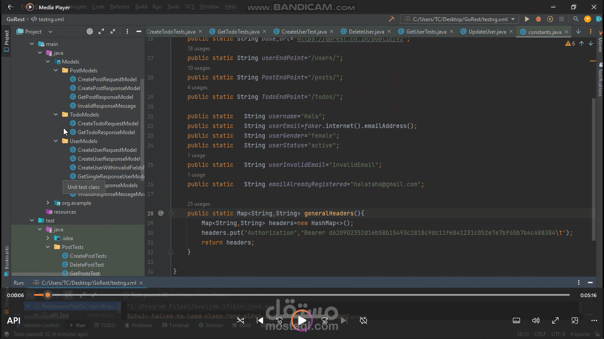Click the editor vertical scrollbar
Image resolution: width=604 pixels, height=339 pixels.
(x=594, y=169)
